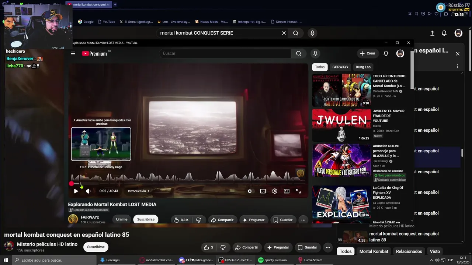
Task: Enter fullscreen mode
Action: 298,191
